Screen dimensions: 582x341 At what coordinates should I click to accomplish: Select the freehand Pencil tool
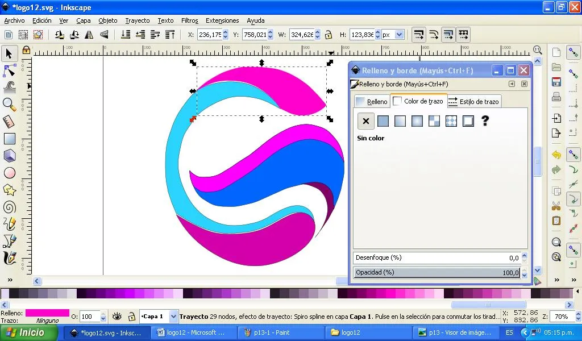(9, 224)
